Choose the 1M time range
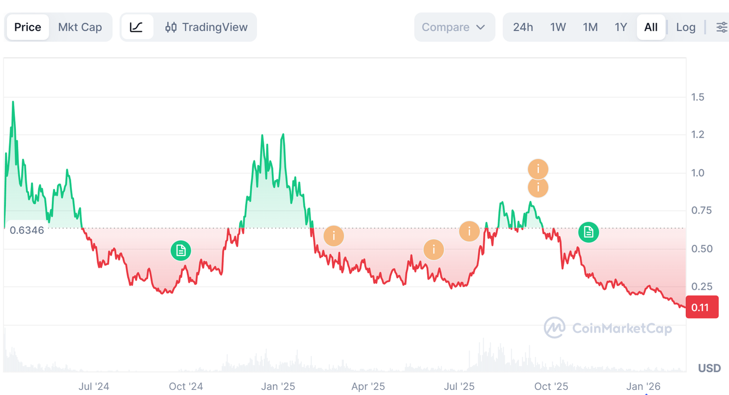729x395 pixels. 590,27
